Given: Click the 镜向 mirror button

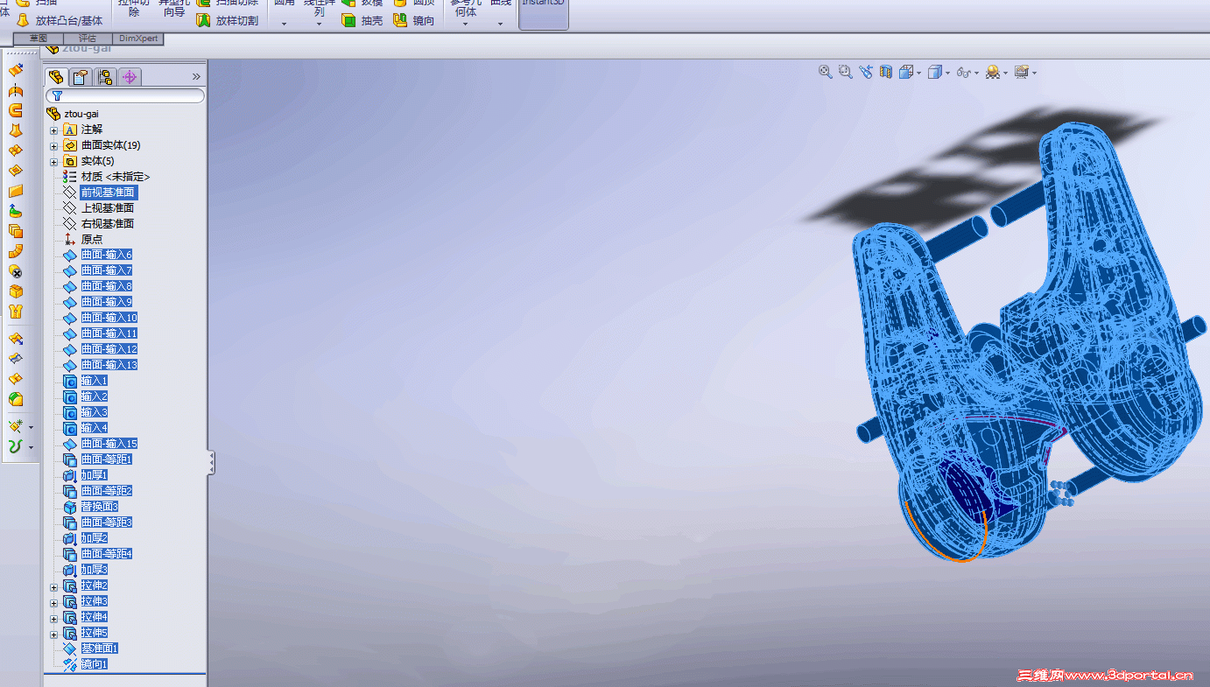Looking at the screenshot, I should tap(413, 20).
